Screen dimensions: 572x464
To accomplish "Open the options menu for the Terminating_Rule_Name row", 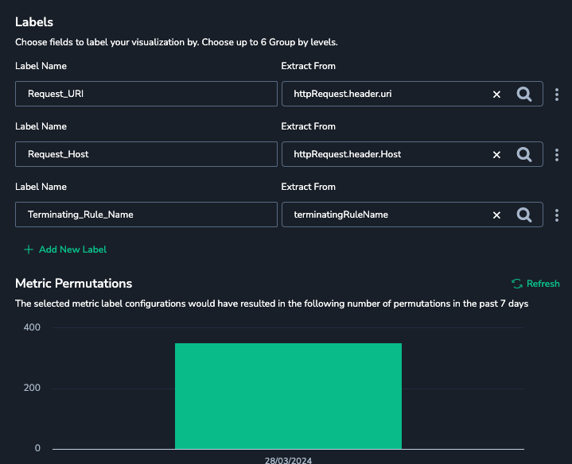I will 557,215.
